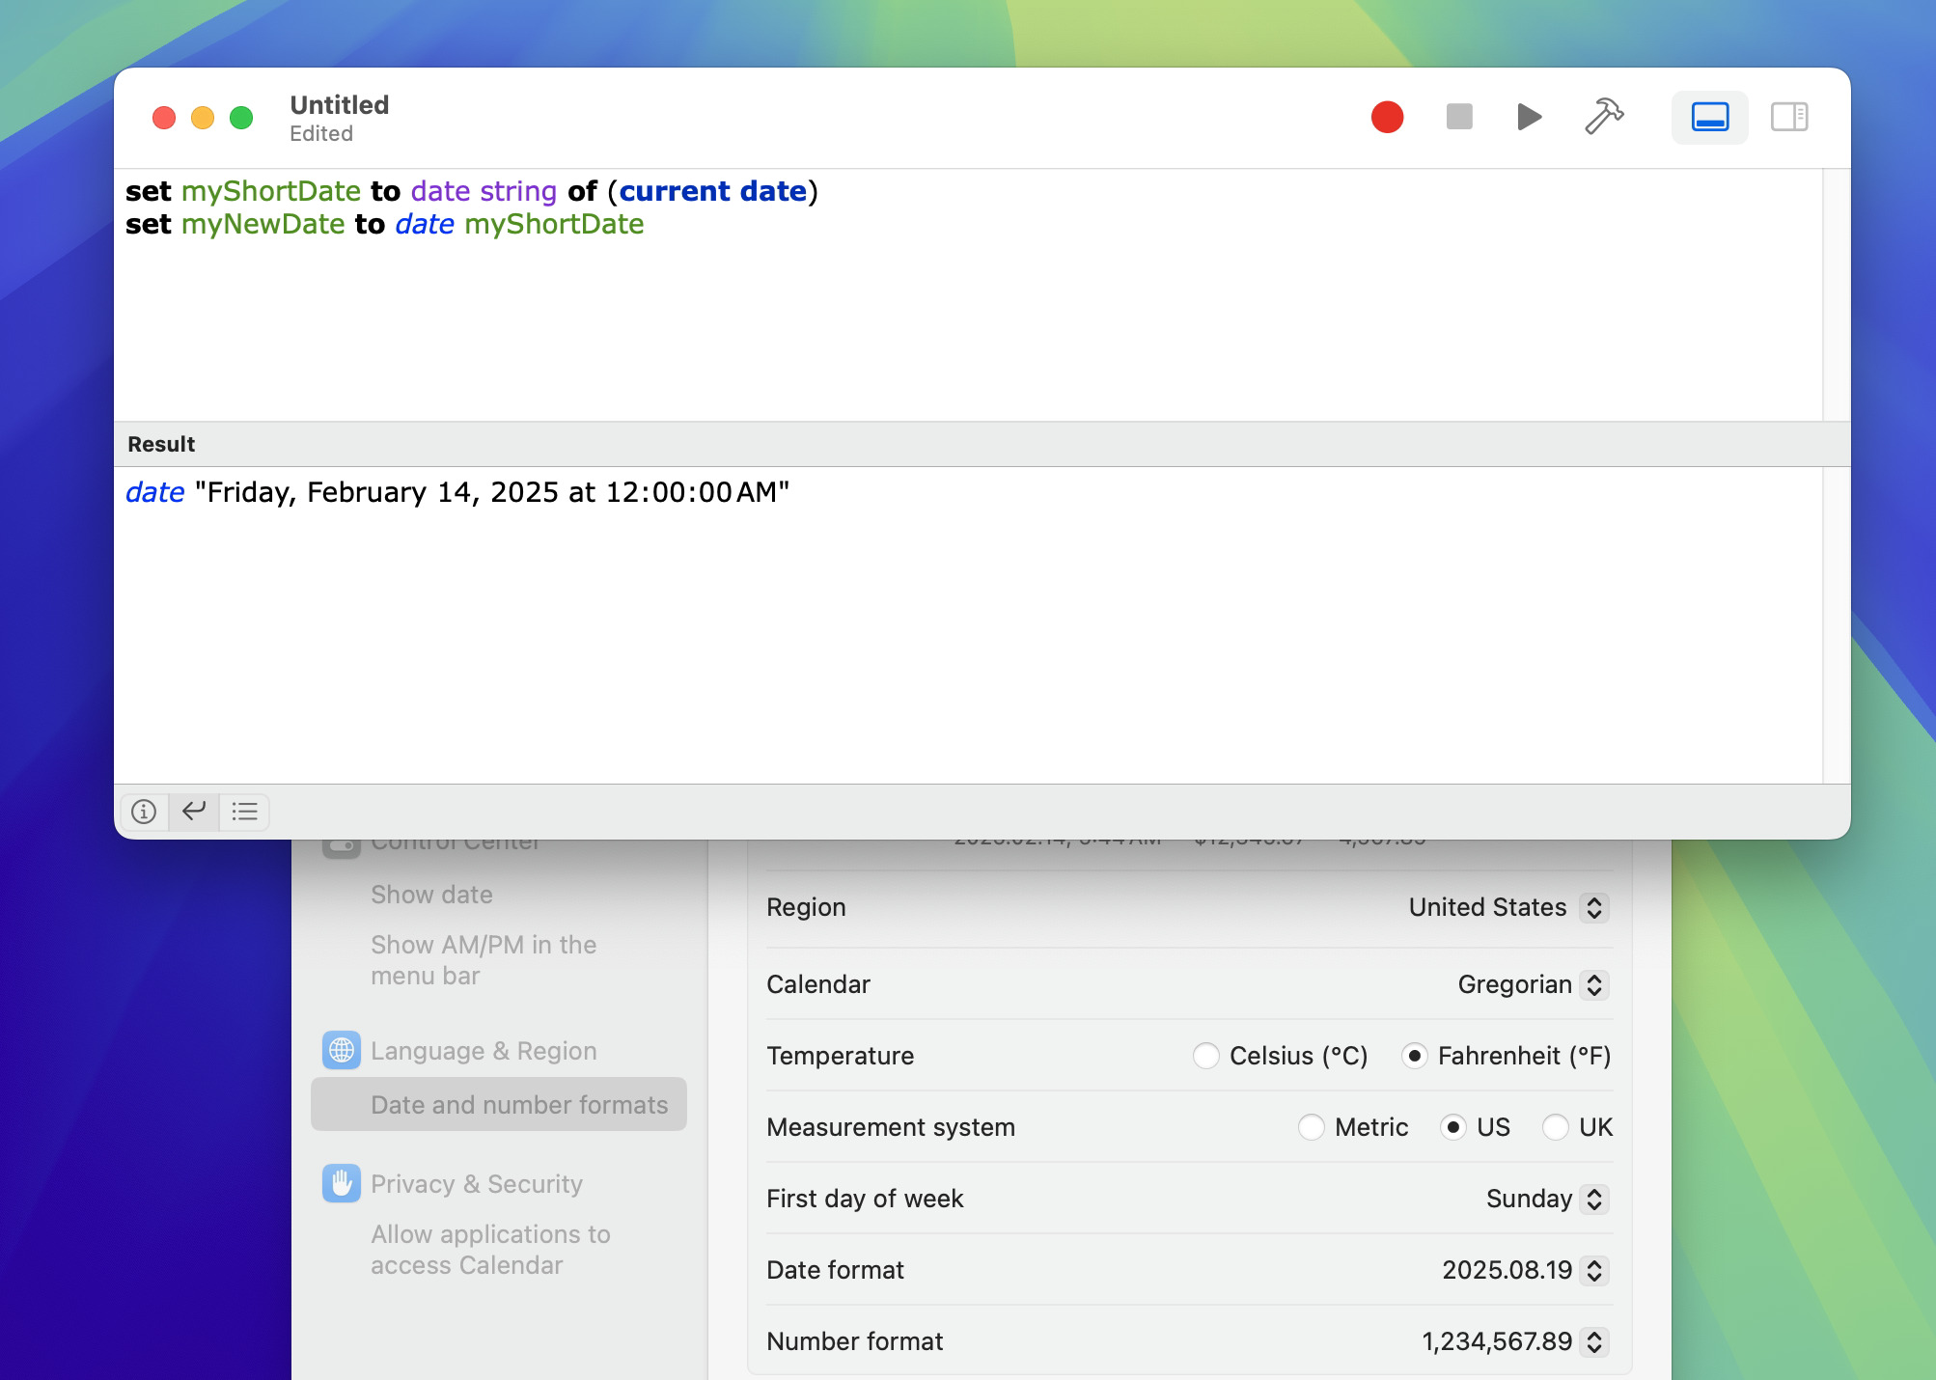Click the red Record button
This screenshot has height=1380, width=1936.
tap(1387, 118)
